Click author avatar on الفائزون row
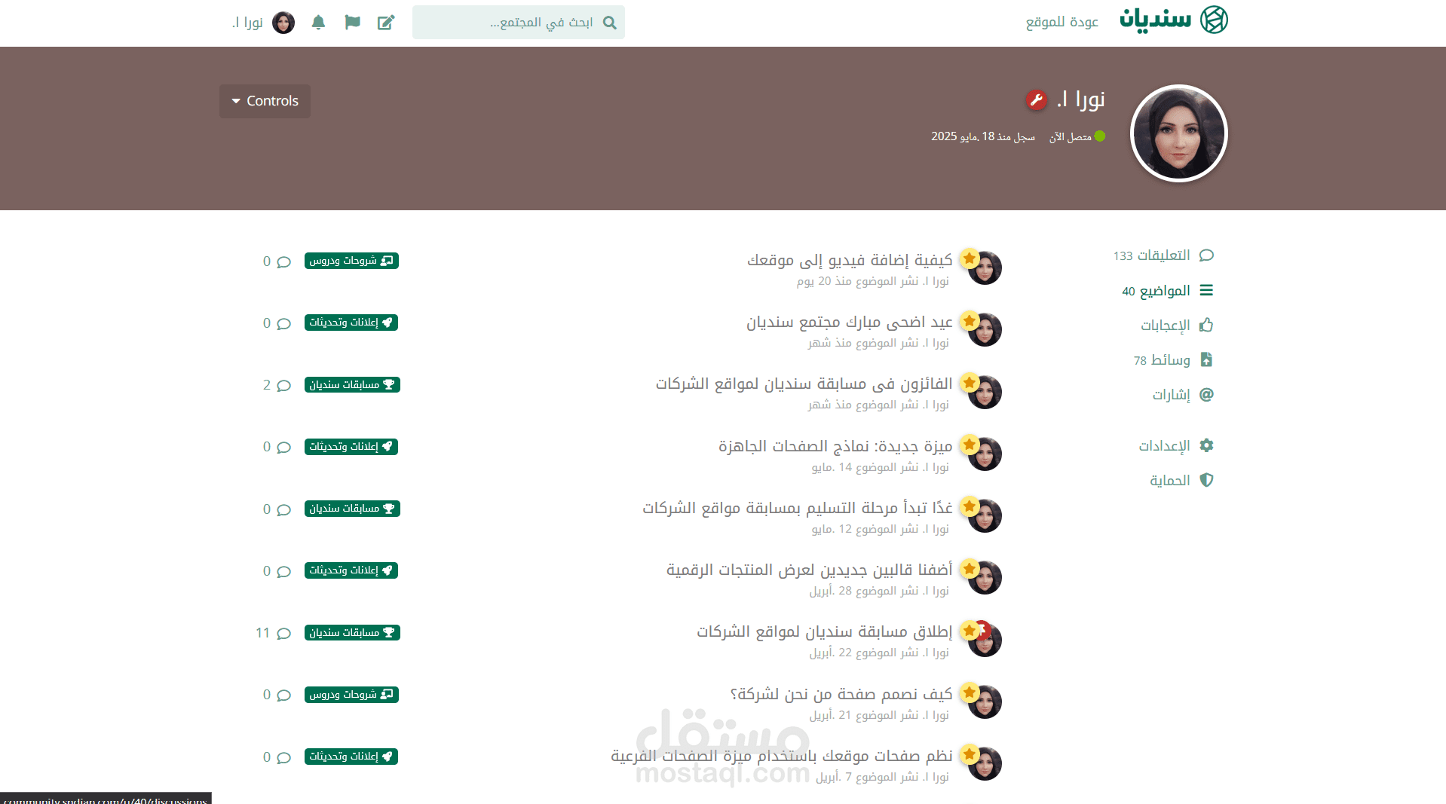Viewport: 1446px width, 804px height. coord(985,393)
